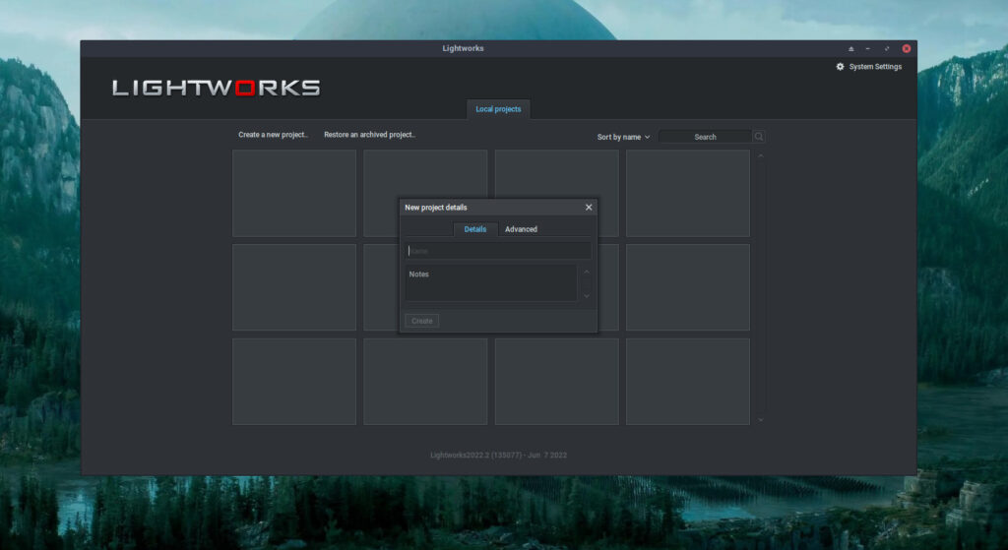Image resolution: width=1008 pixels, height=550 pixels.
Task: Open System Settings gear icon
Action: (x=840, y=67)
